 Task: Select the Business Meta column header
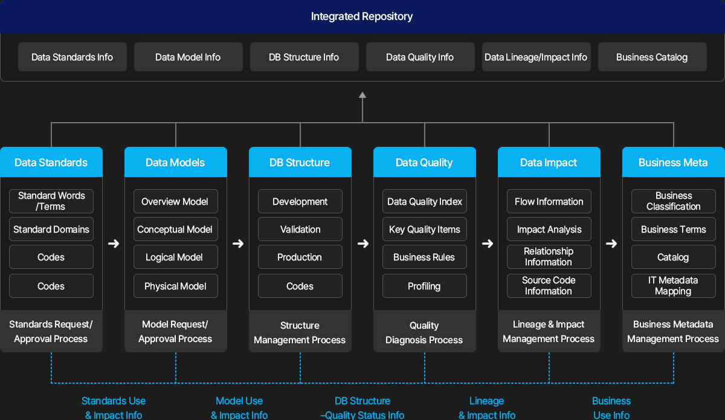pyautogui.click(x=674, y=162)
